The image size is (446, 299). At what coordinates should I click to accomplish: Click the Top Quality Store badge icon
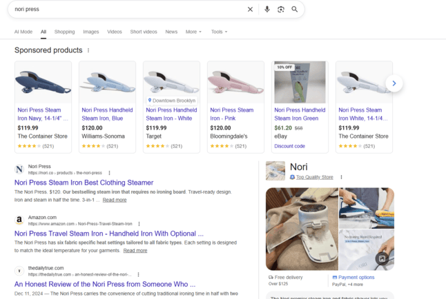[292, 177]
